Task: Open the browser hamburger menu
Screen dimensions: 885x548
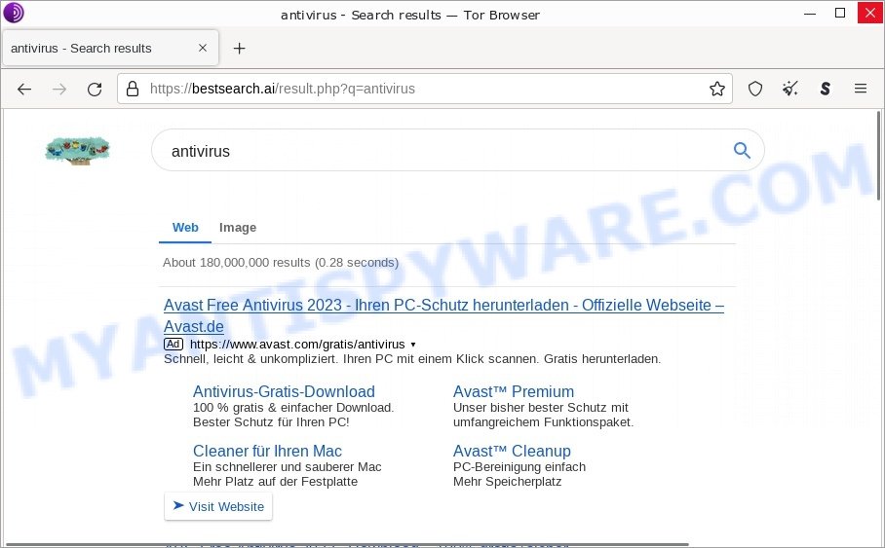Action: tap(861, 89)
